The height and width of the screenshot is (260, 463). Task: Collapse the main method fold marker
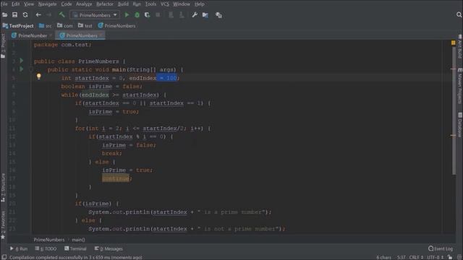pyautogui.click(x=31, y=69)
